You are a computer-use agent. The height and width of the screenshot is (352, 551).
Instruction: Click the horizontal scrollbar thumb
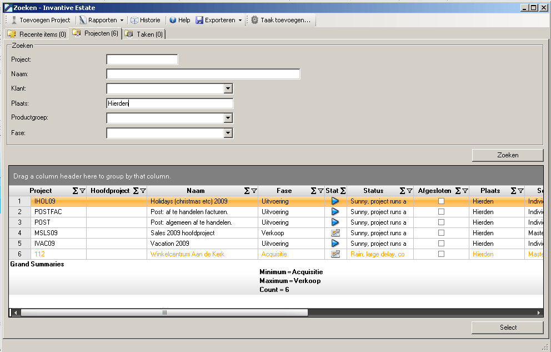[x=164, y=313]
